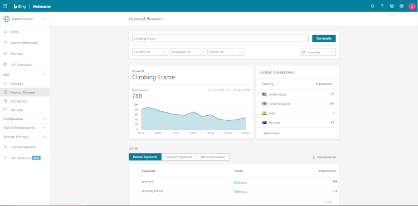Click the climbing frames keyword row
This screenshot has height=206, width=418.
coord(234,191)
